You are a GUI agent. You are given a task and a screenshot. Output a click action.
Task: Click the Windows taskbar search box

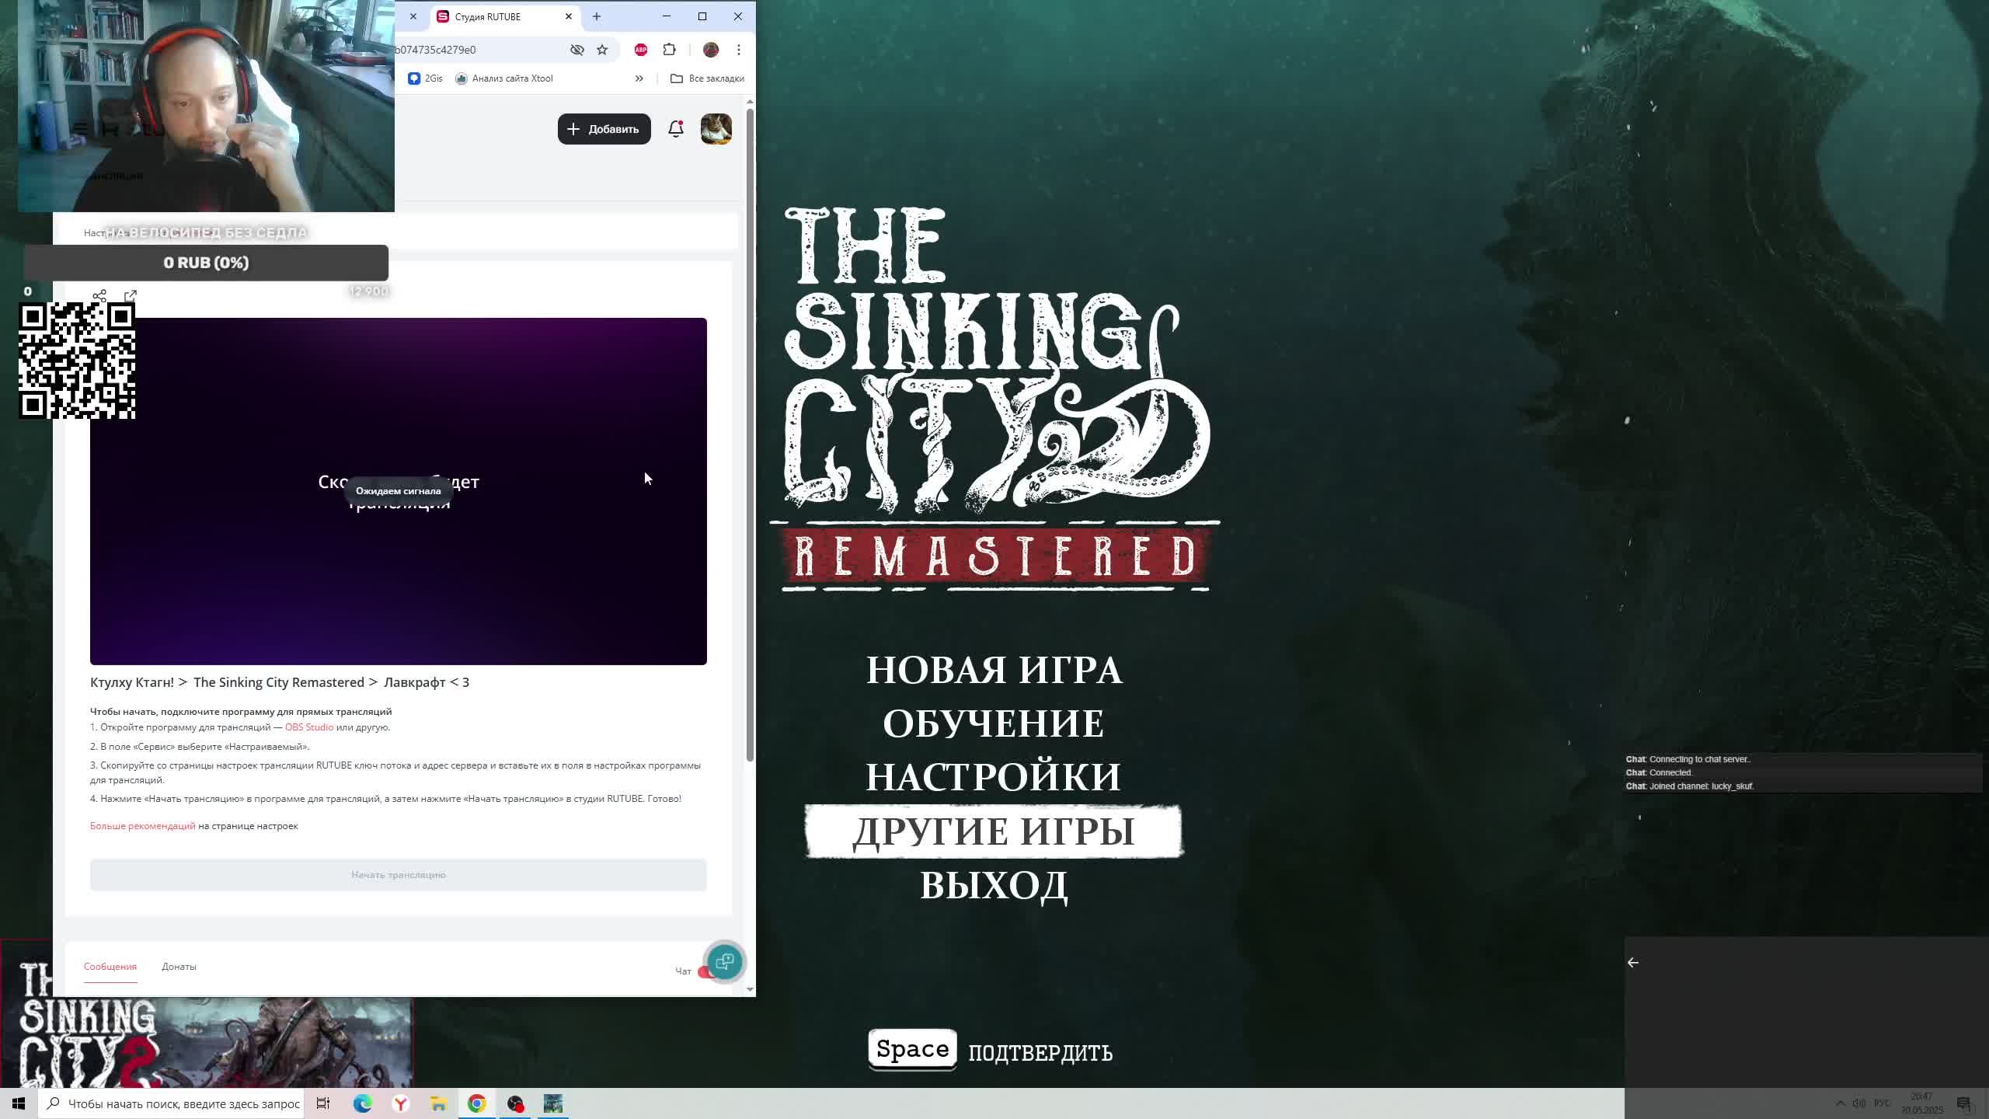point(172,1103)
